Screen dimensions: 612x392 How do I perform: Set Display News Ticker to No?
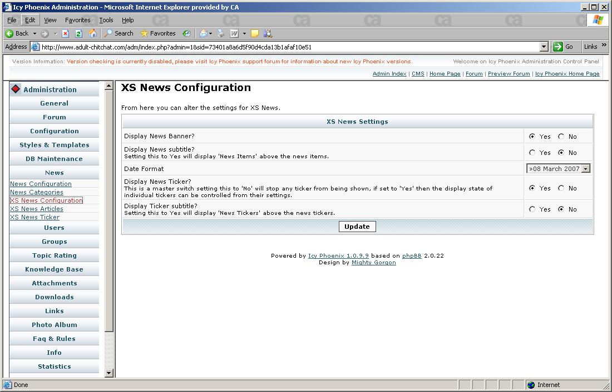click(x=561, y=188)
